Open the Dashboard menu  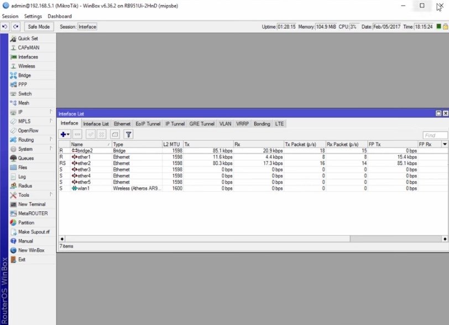point(60,17)
